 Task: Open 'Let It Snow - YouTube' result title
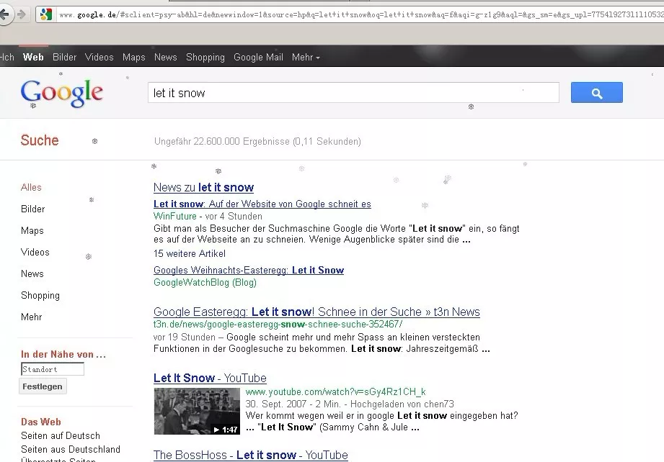click(210, 378)
